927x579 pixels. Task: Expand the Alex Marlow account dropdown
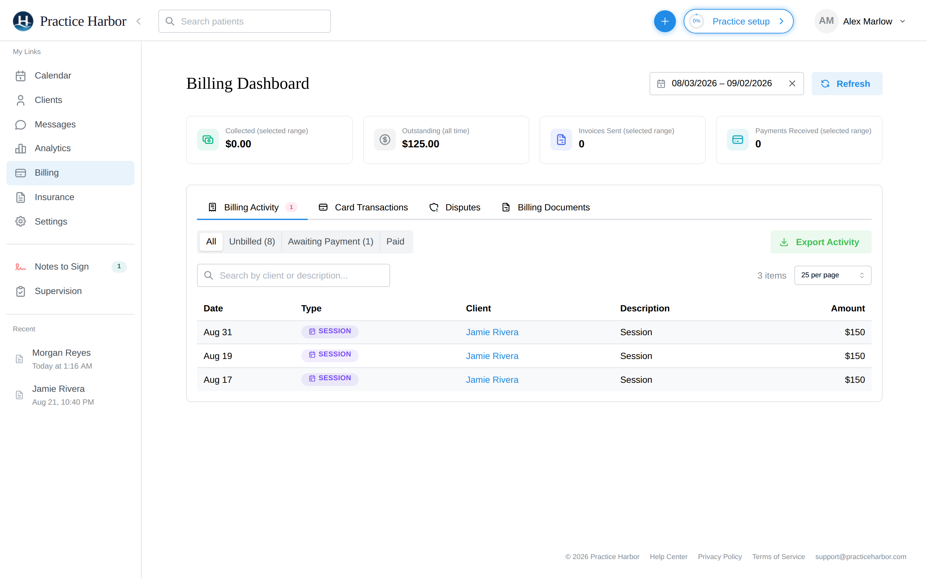903,22
